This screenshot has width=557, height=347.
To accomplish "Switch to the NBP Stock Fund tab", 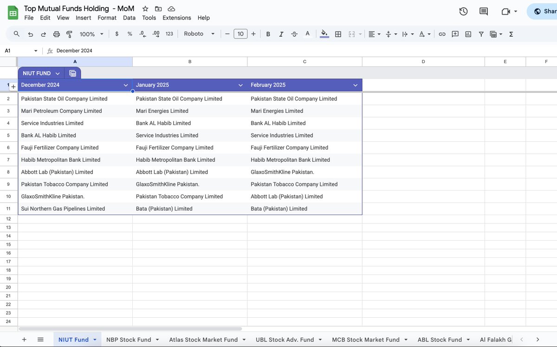I will (129, 340).
